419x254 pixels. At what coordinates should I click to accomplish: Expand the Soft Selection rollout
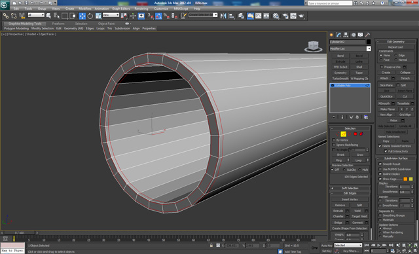point(350,189)
